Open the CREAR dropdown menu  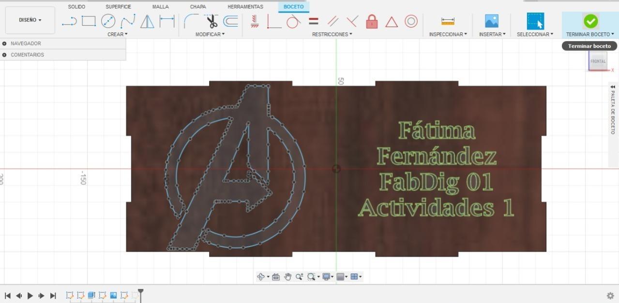118,34
